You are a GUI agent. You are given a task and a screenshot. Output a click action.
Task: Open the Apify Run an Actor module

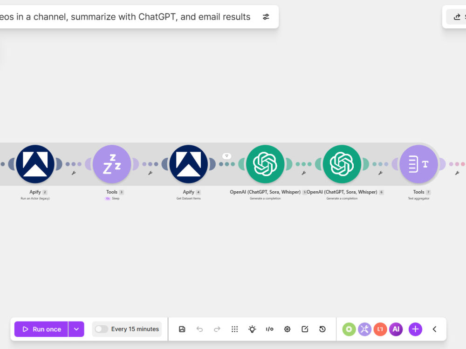(x=35, y=164)
